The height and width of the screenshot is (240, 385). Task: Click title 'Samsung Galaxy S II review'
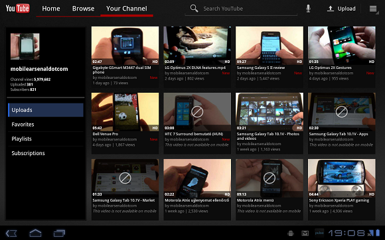click(x=261, y=68)
